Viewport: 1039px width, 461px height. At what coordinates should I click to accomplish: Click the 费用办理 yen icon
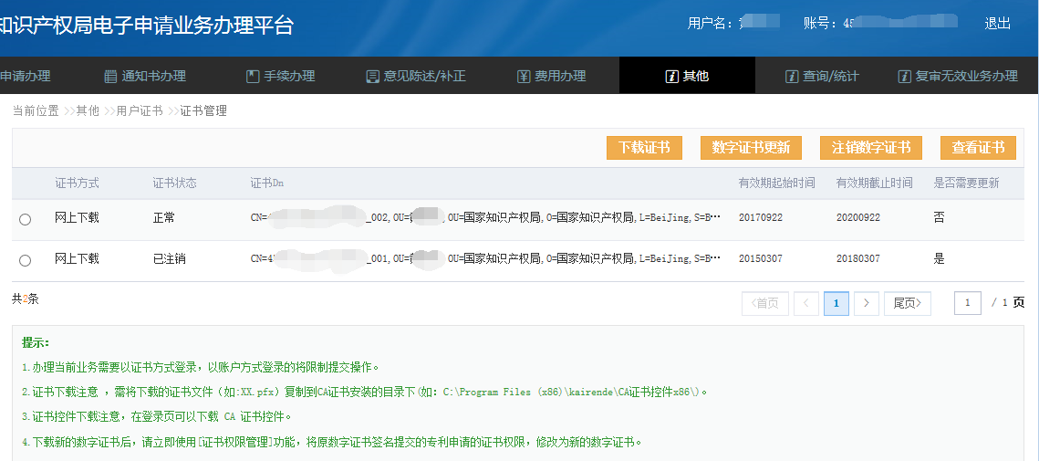523,77
